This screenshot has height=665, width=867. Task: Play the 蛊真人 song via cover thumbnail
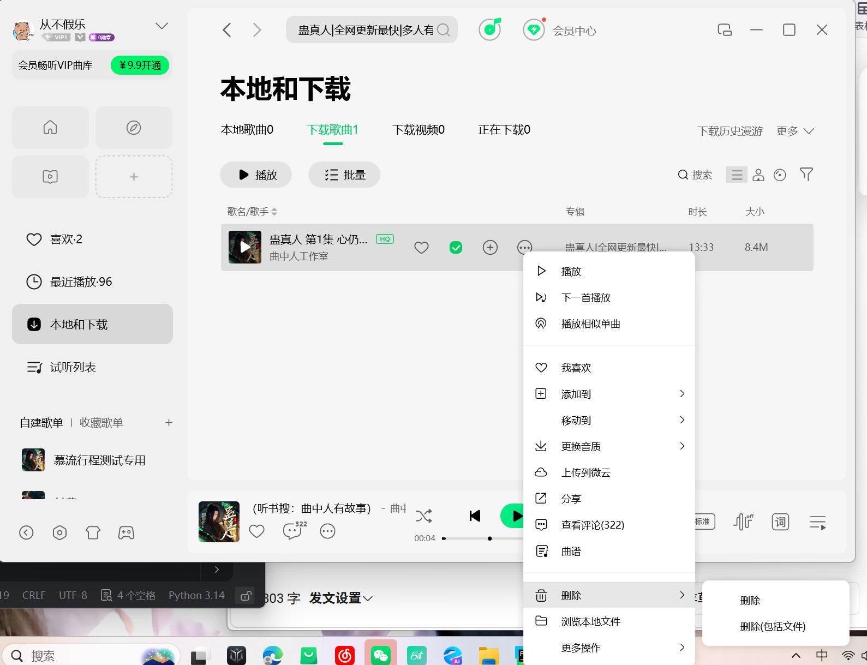pos(245,247)
